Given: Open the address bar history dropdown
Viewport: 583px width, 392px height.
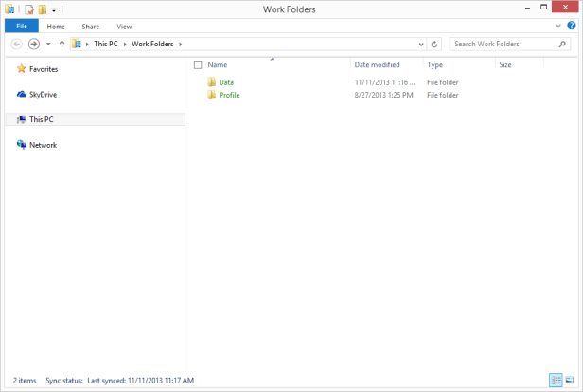Looking at the screenshot, I should tap(420, 44).
